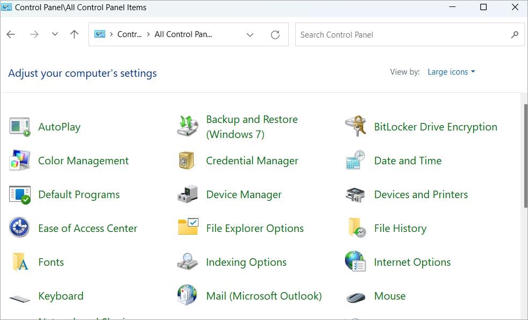Click the Credential Manager safe icon
This screenshot has height=320, width=528.
(187, 161)
